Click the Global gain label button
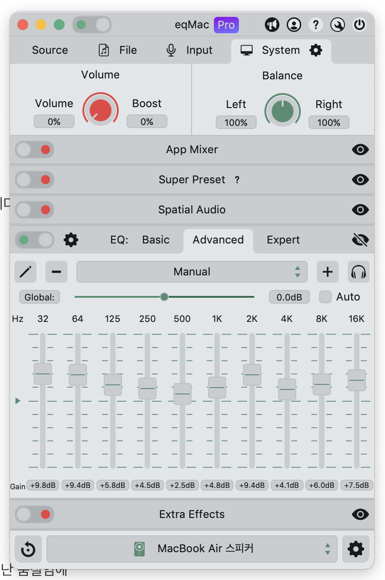 tap(40, 297)
